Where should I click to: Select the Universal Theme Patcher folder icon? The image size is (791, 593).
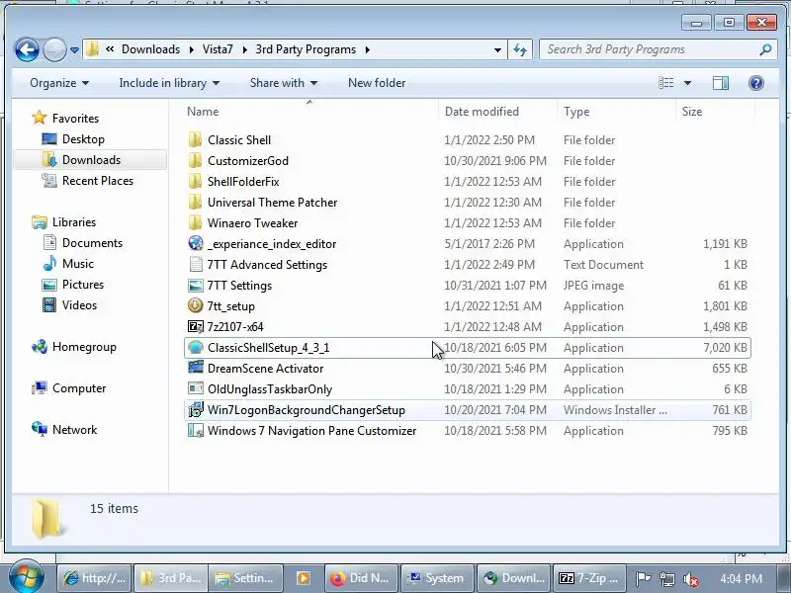click(195, 203)
